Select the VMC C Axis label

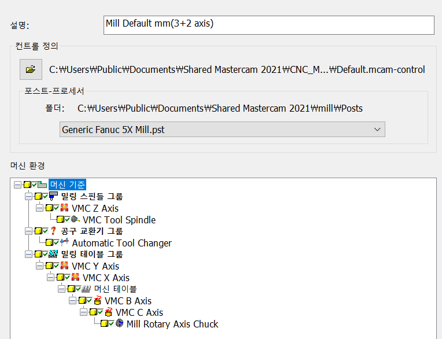[139, 312]
